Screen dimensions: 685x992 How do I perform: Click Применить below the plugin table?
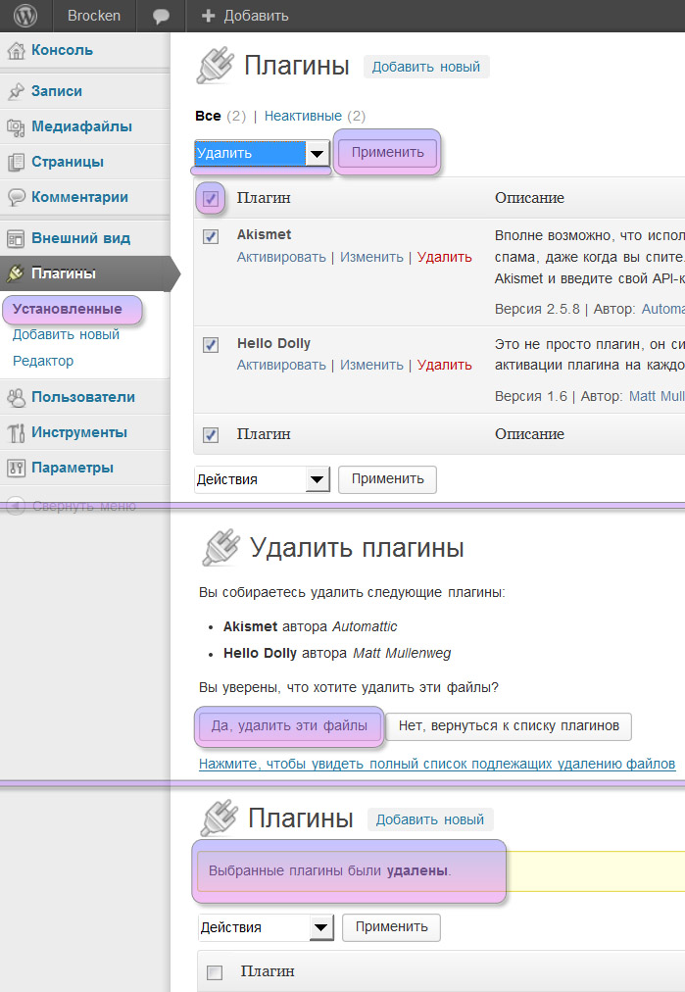click(x=387, y=479)
